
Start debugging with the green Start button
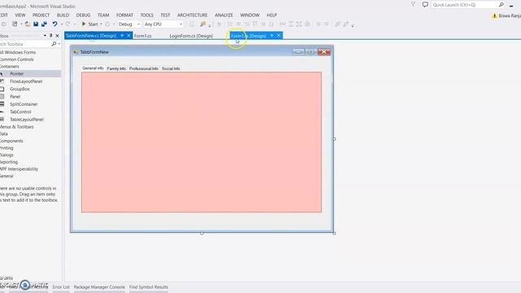click(90, 24)
